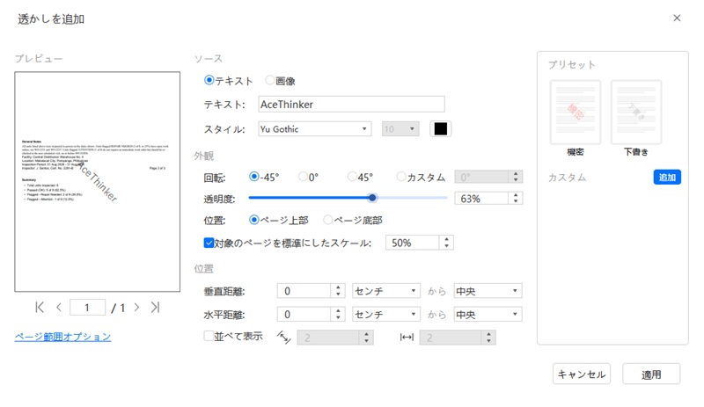Toggle 対象のページを標準にしたスケール checkbox
Image resolution: width=704 pixels, height=407 pixels.
[x=209, y=243]
